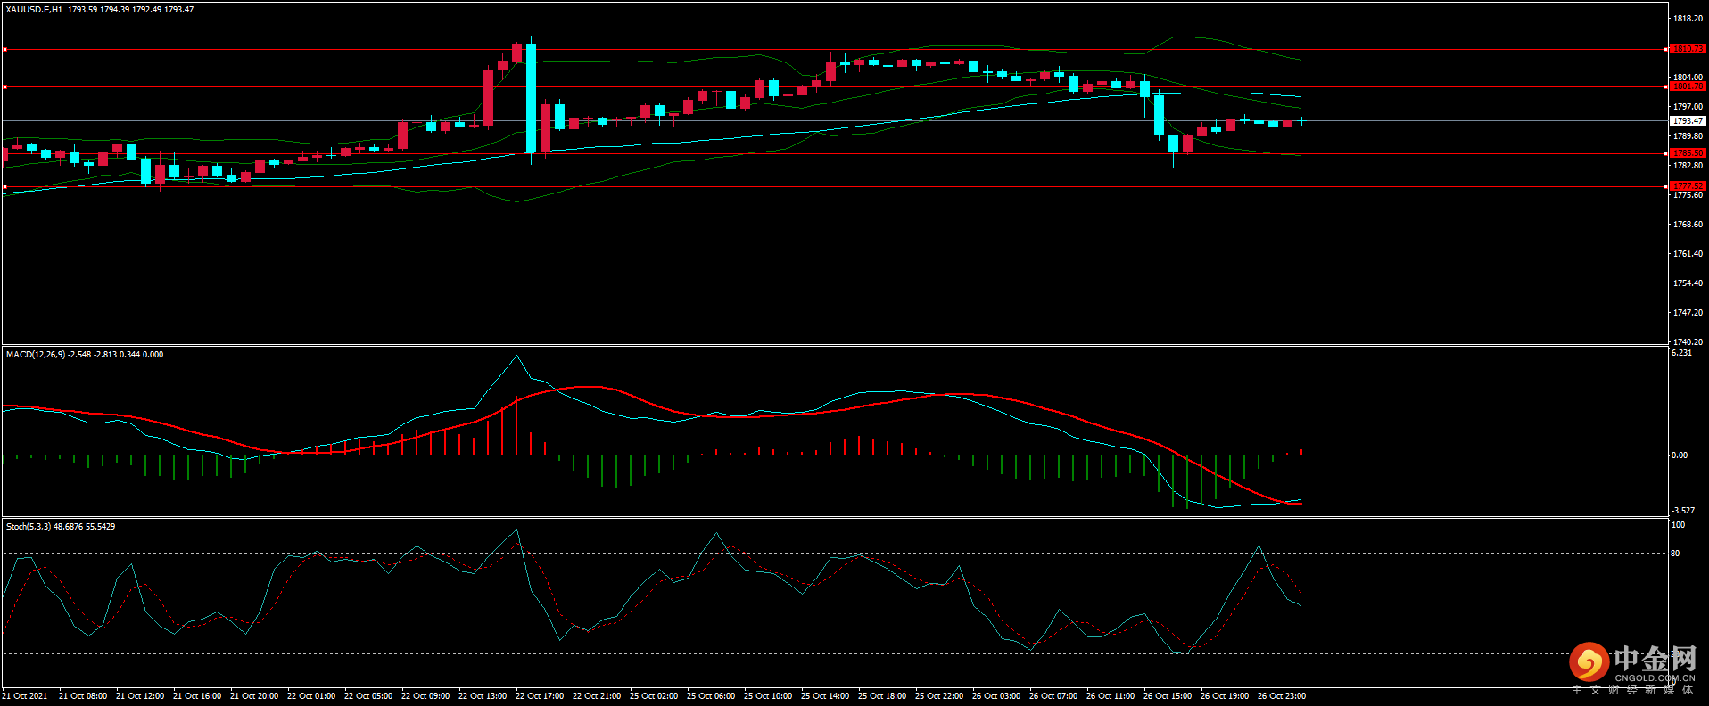Image resolution: width=1709 pixels, height=706 pixels.
Task: Click the 25 Oct 02:00 time label
Action: pos(654,696)
